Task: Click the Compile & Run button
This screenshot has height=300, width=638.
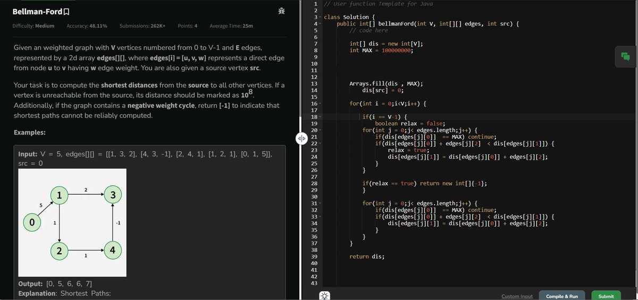Action: click(x=562, y=296)
